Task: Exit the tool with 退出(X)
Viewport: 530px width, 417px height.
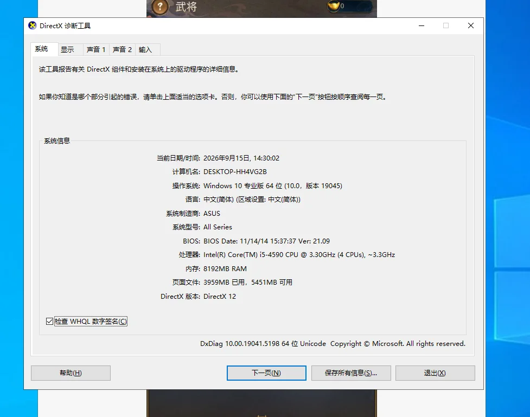Action: pos(435,373)
